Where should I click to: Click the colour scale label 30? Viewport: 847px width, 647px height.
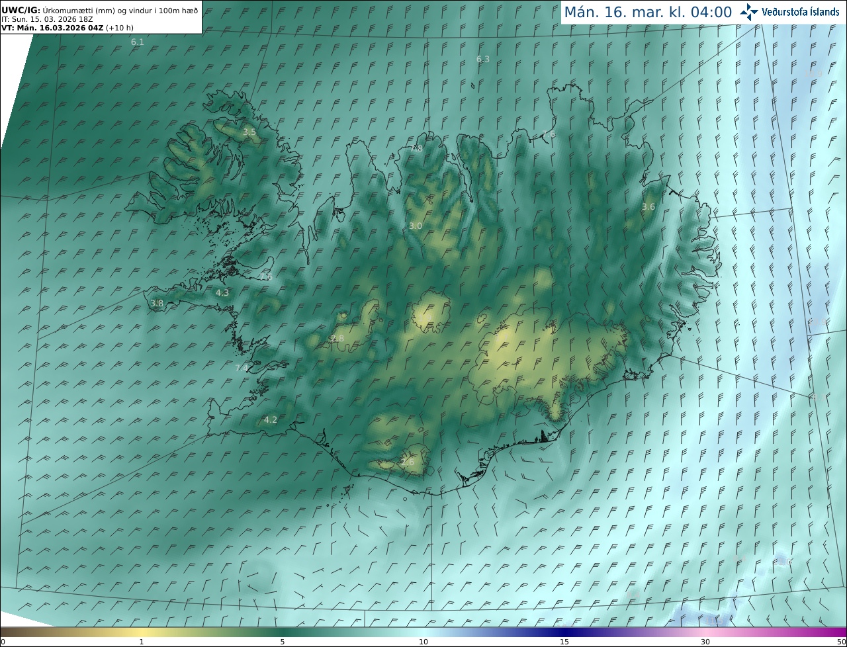[705, 642]
